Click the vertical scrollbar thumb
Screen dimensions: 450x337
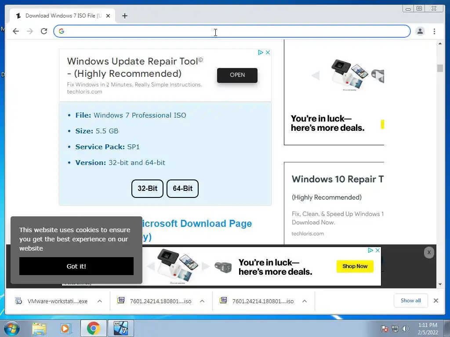tap(440, 68)
